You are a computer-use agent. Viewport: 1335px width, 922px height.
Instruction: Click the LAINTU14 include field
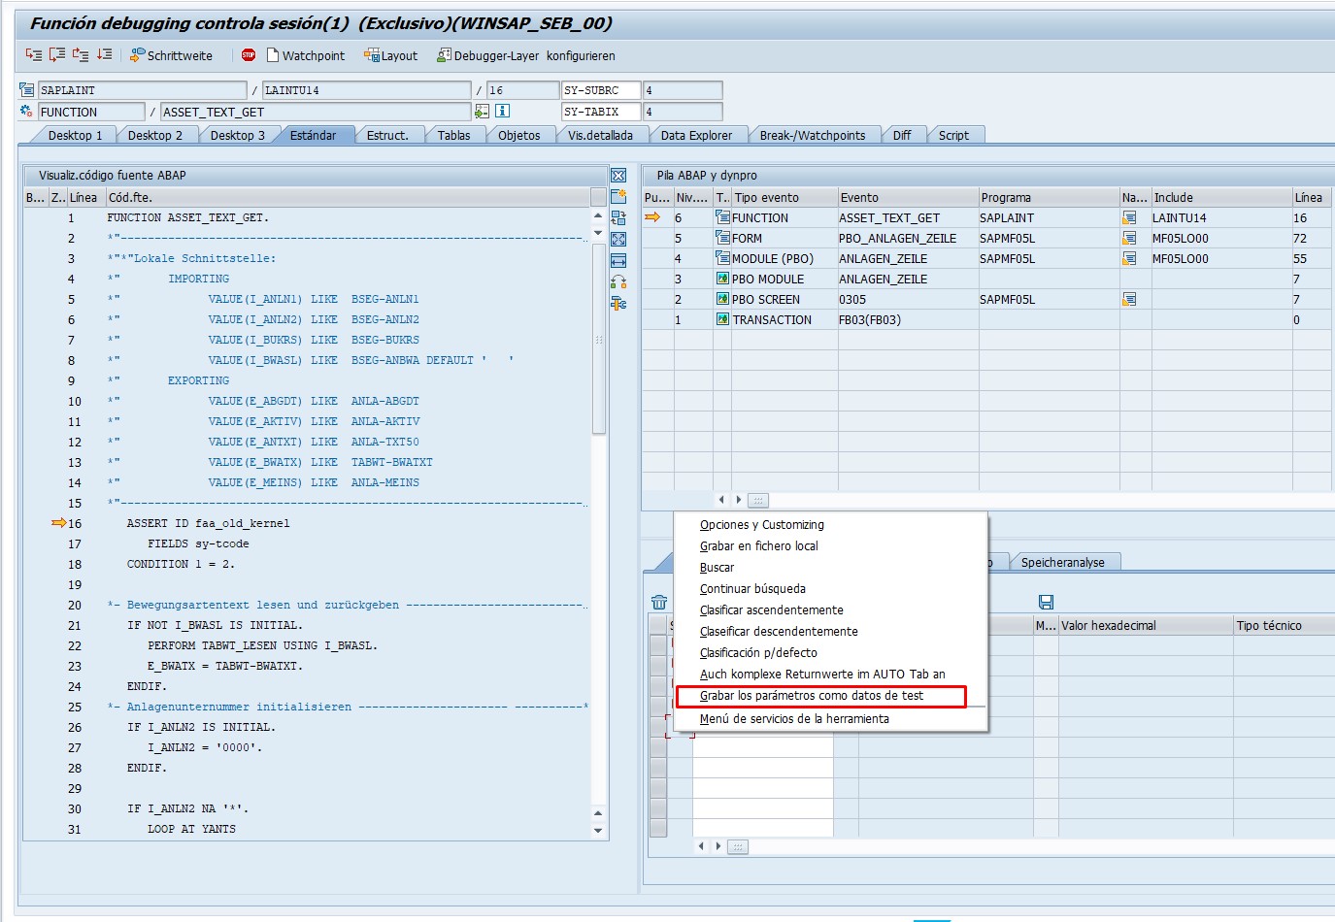[366, 90]
